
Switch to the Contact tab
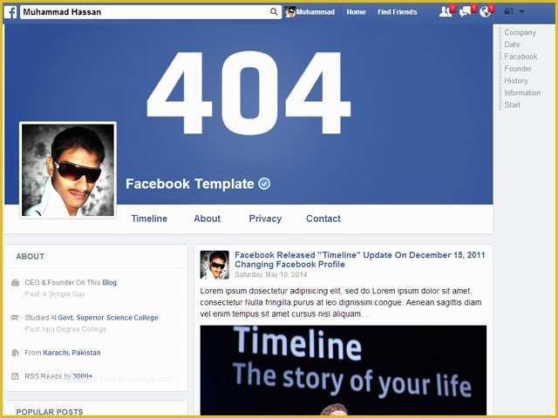pyautogui.click(x=323, y=219)
